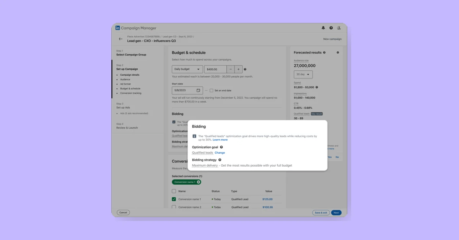Open the Daily budget dropdown
This screenshot has width=459, height=240.
pyautogui.click(x=187, y=69)
